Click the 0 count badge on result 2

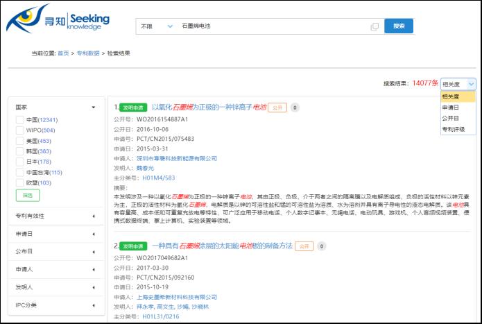click(322, 246)
